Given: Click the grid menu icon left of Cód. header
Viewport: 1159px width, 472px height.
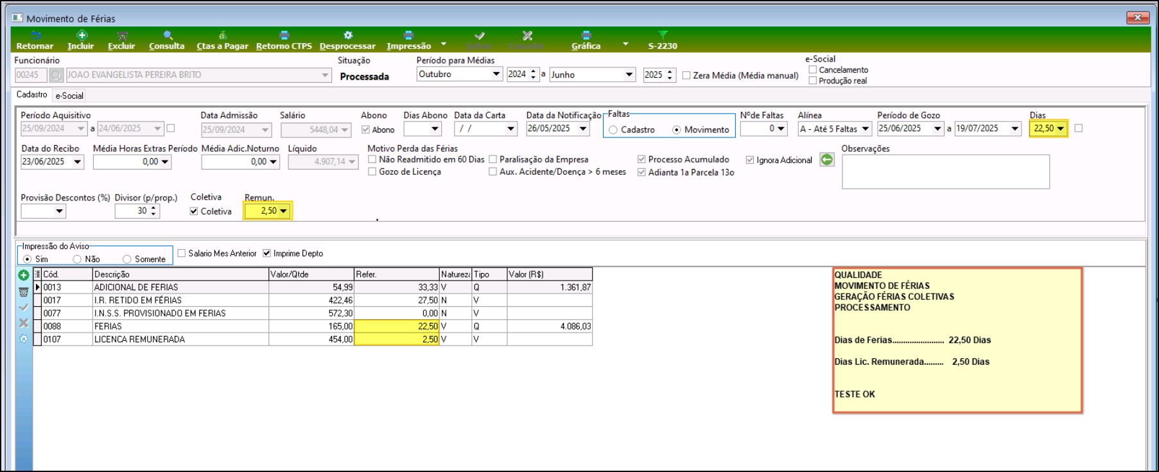Looking at the screenshot, I should 37,274.
